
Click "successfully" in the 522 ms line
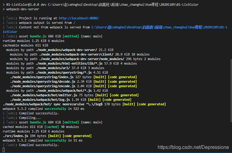click(55, 109)
